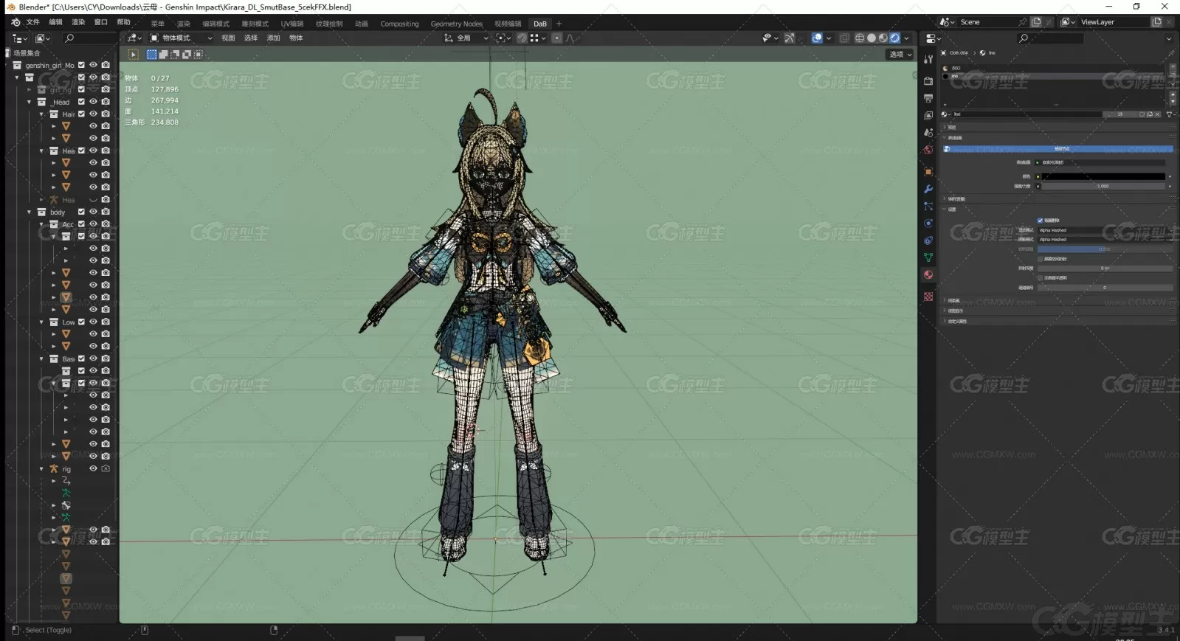Open the Particles properties tab
The image size is (1180, 641).
click(x=928, y=206)
